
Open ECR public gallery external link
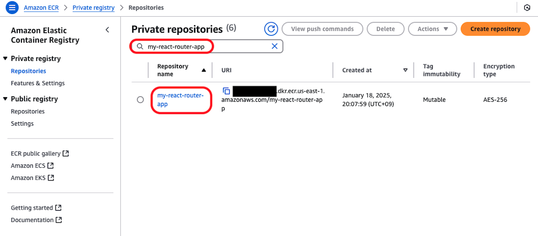[40, 153]
